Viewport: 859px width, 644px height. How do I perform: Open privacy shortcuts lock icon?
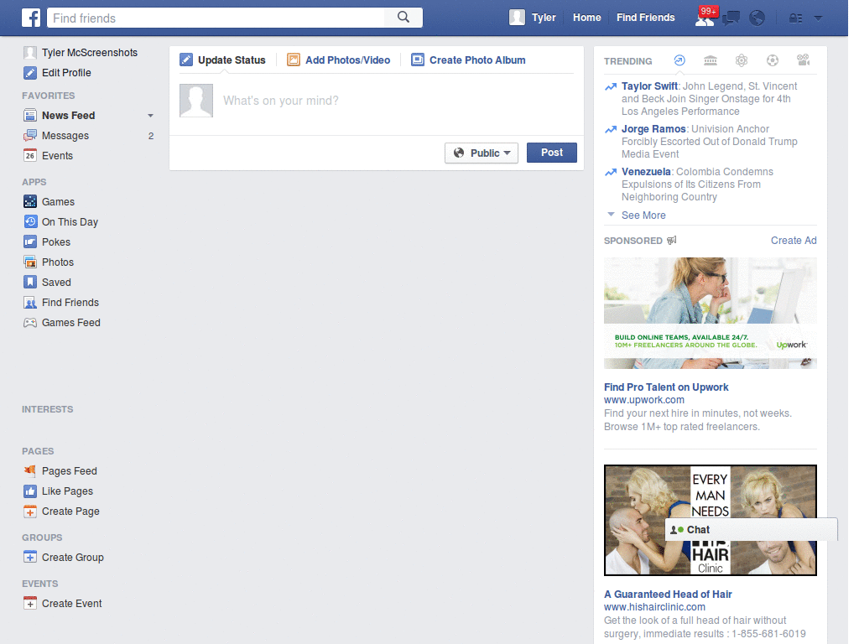pos(795,18)
